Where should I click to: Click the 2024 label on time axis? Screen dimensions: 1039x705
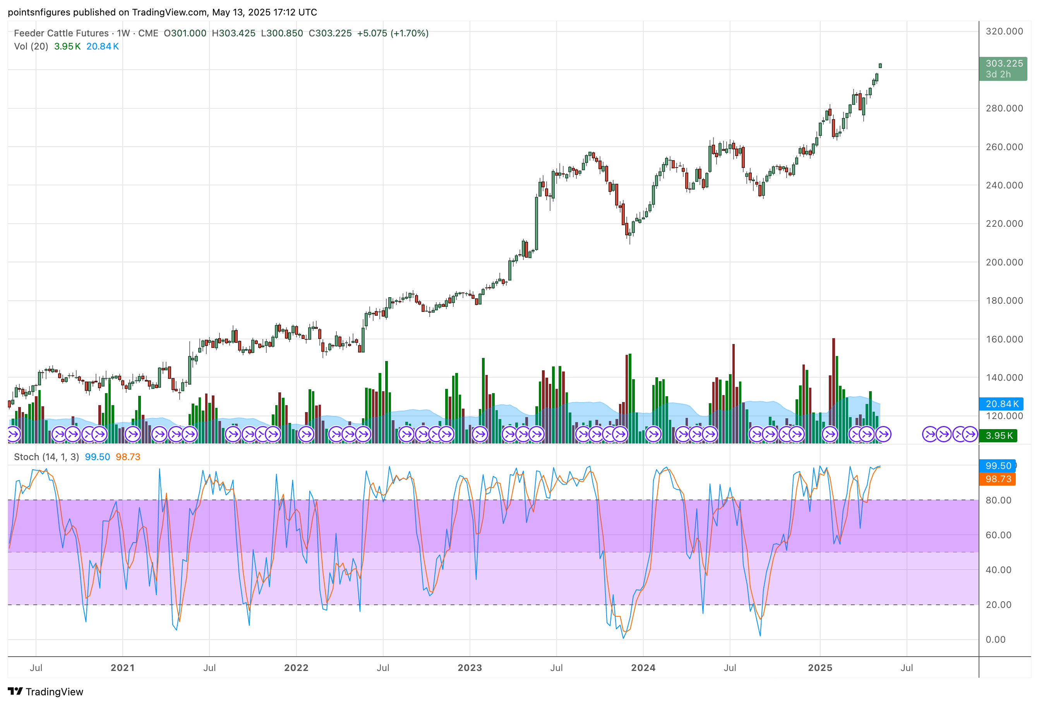coord(643,667)
